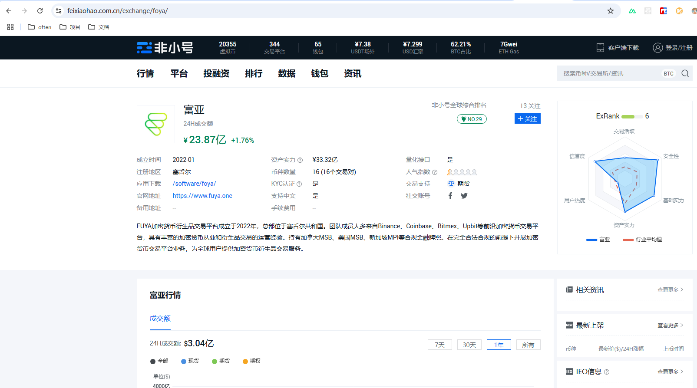Open the BTC unit dropdown in search

coord(668,73)
